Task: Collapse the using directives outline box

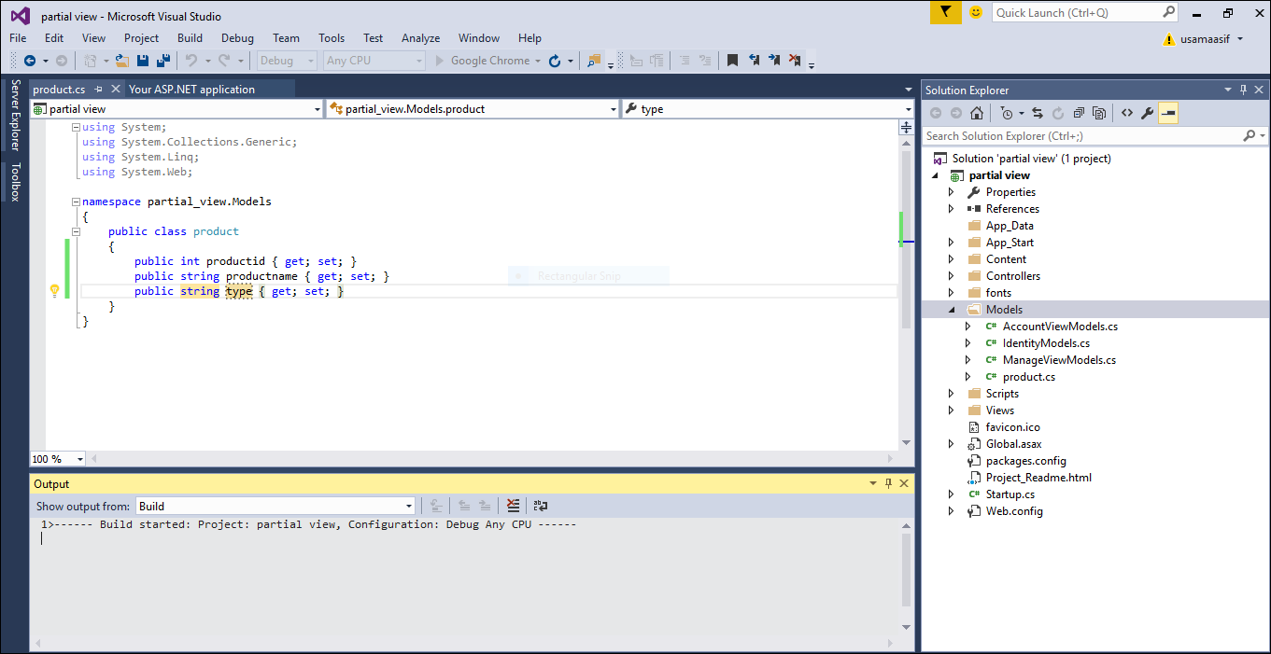Action: [x=76, y=127]
